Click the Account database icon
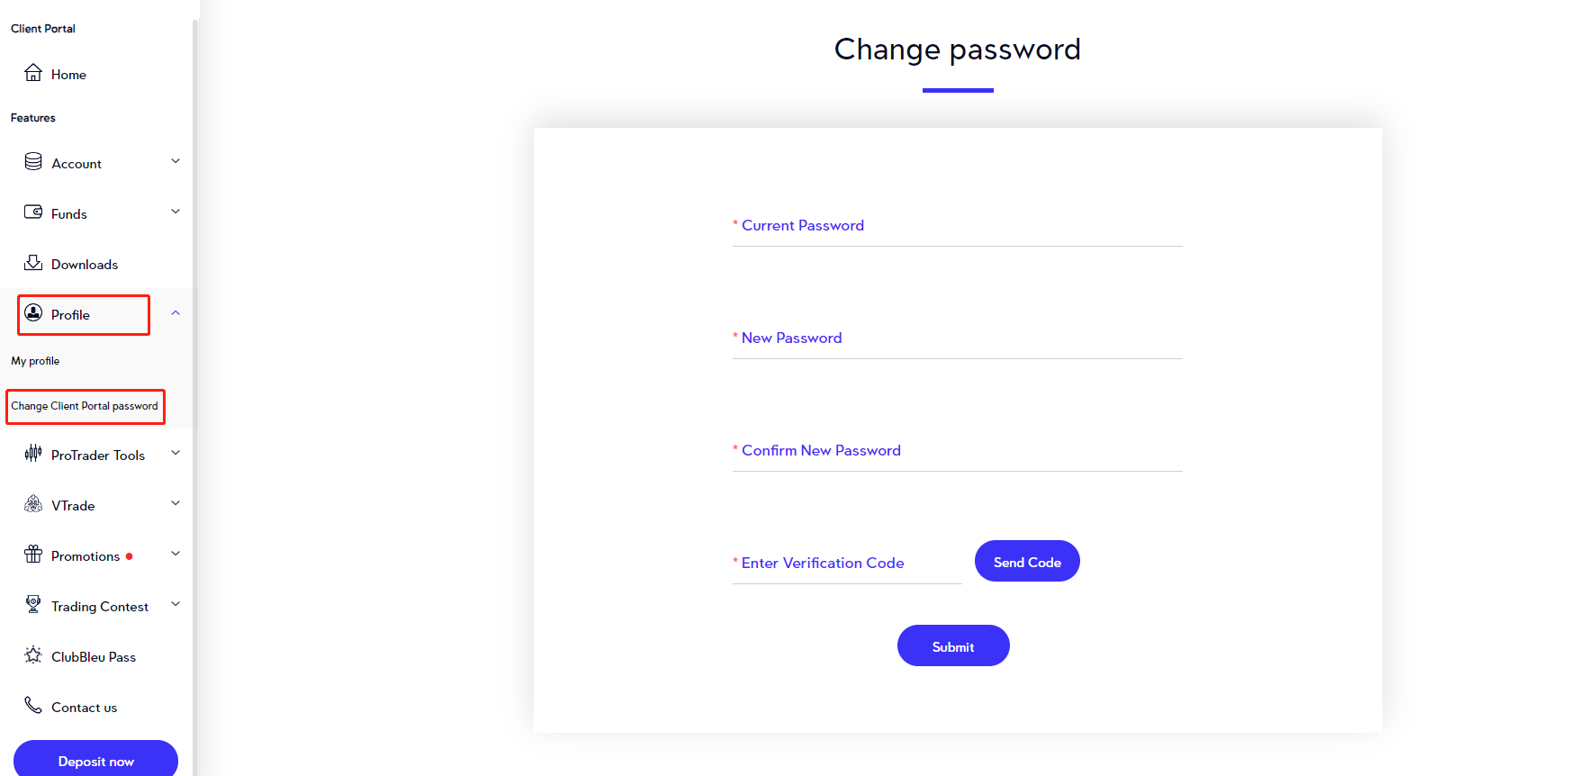Viewport: 1595px width, 776px height. [x=33, y=162]
